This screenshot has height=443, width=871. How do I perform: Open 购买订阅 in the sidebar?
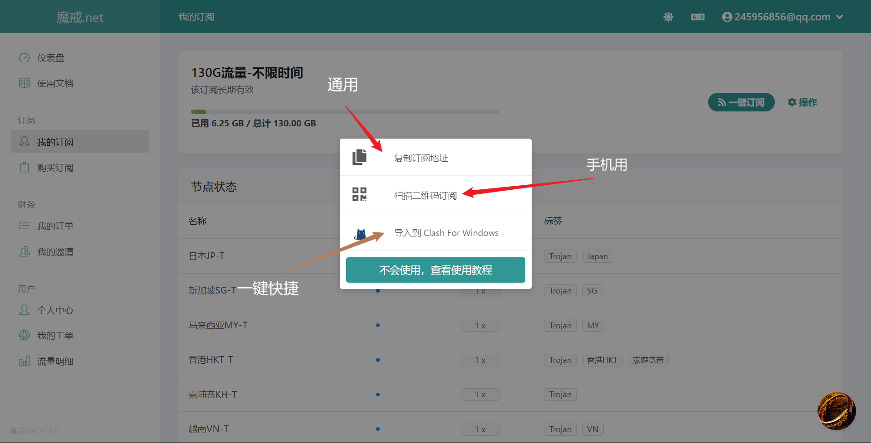coord(80,167)
